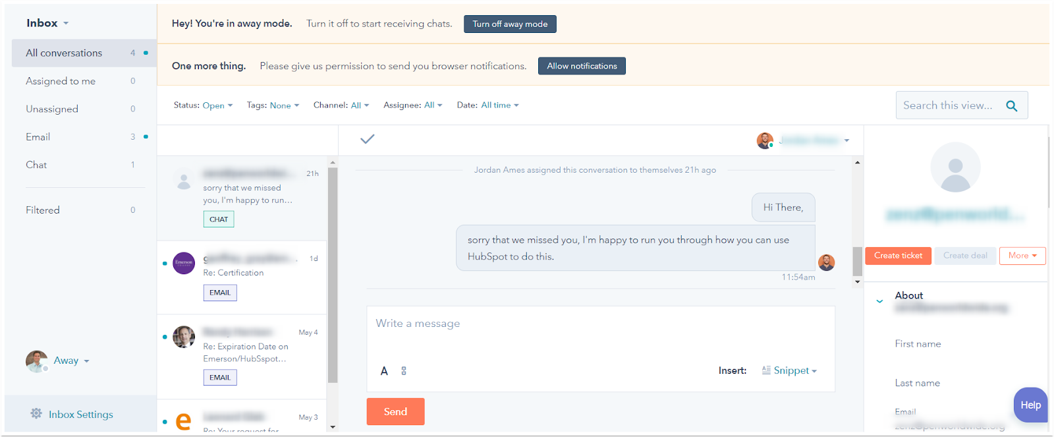Viewport: 1054px width, 437px height.
Task: Turn off away mode
Action: pos(510,24)
